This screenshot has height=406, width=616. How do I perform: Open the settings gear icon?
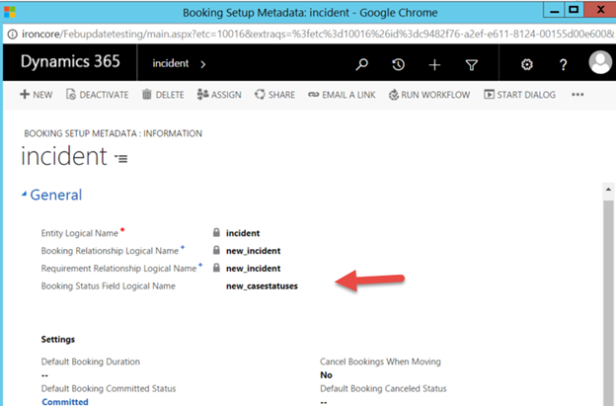[527, 64]
